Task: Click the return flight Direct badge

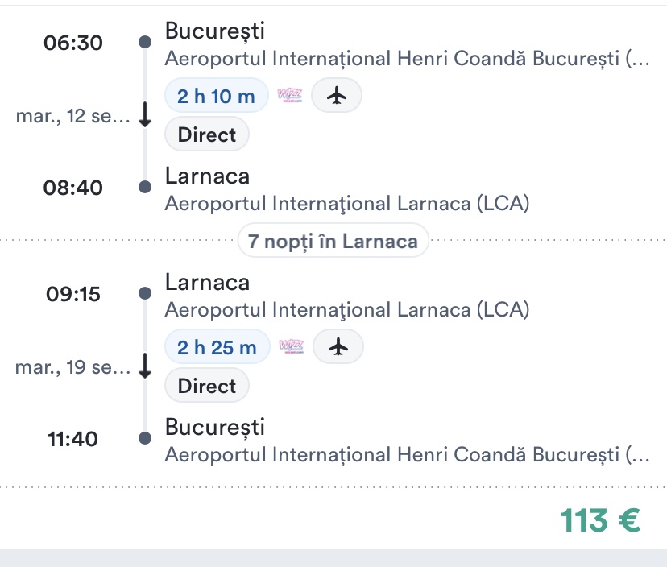Action: (207, 386)
